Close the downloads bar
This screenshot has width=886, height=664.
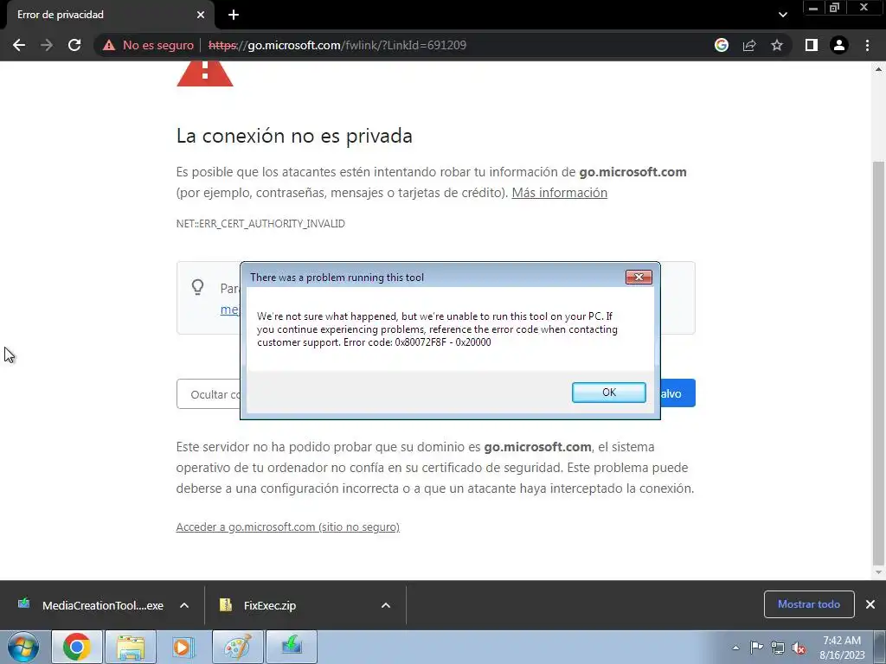click(x=870, y=604)
